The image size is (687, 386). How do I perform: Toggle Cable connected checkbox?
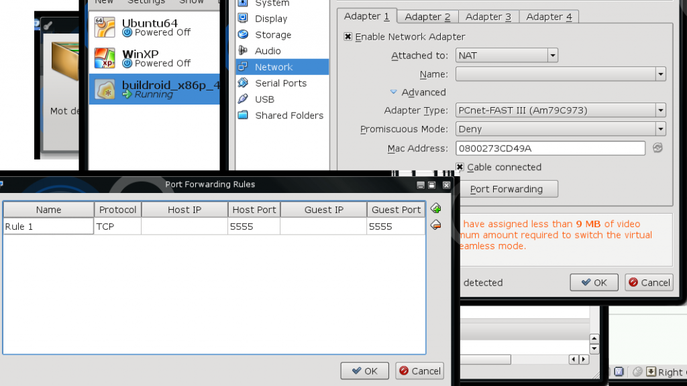(460, 167)
